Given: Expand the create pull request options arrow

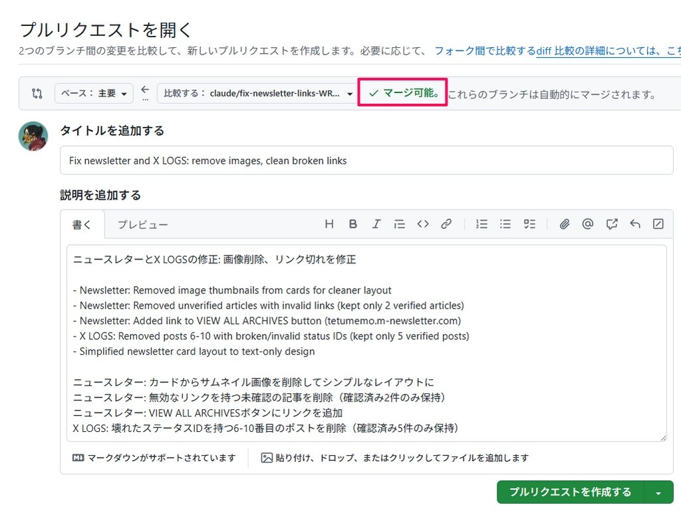Looking at the screenshot, I should [658, 492].
